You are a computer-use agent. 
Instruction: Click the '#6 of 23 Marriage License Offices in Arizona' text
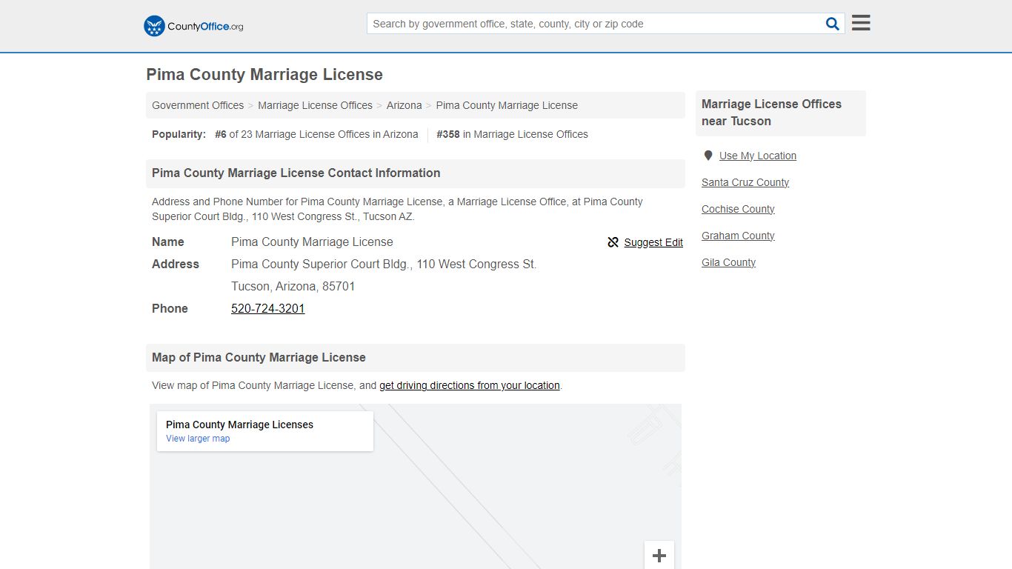click(x=316, y=134)
